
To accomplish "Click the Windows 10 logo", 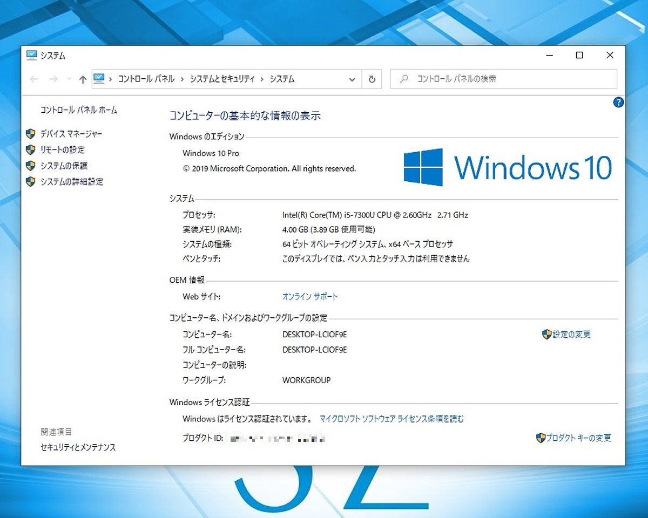I will click(x=508, y=167).
